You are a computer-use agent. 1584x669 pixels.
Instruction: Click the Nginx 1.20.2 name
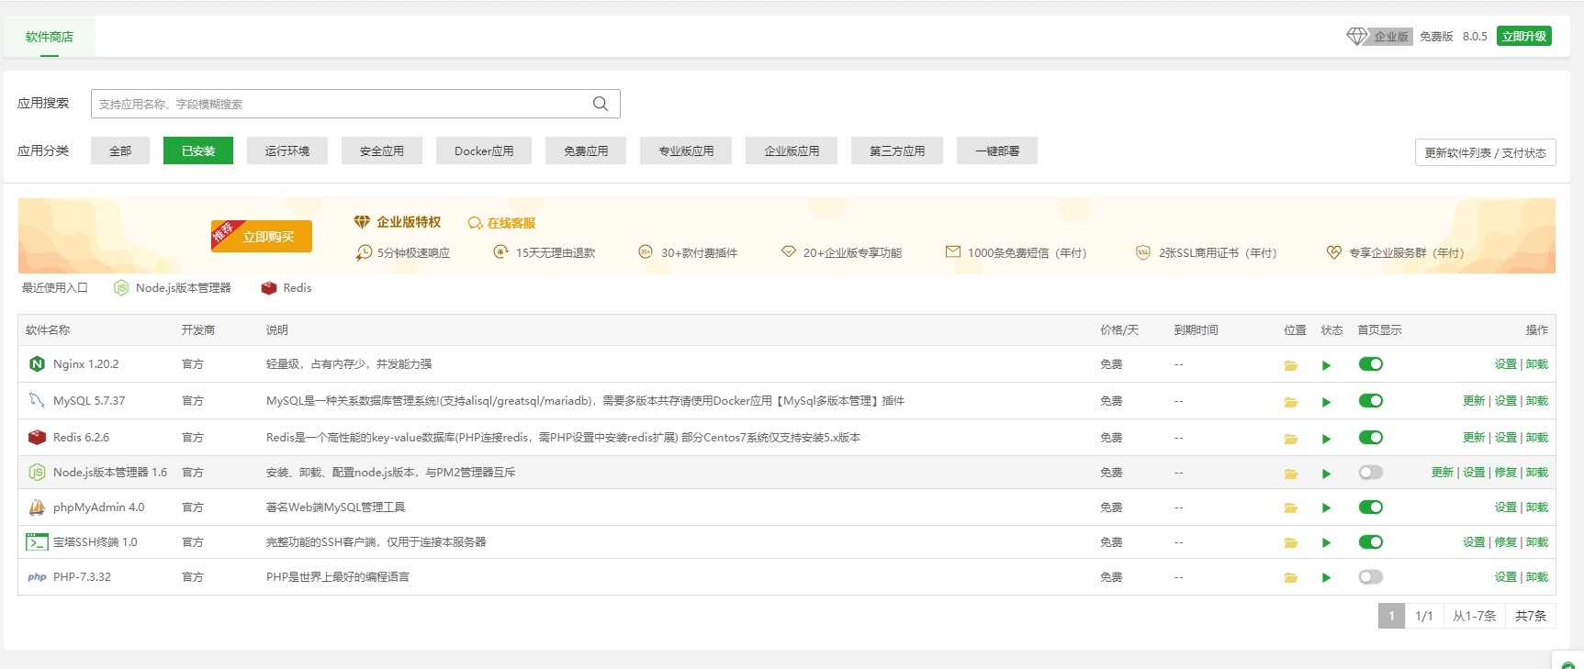click(x=86, y=364)
